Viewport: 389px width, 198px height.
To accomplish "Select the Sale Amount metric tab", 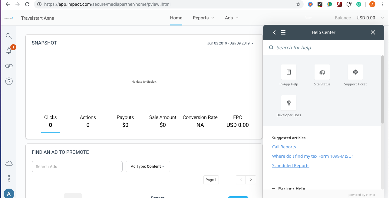I will [x=163, y=121].
